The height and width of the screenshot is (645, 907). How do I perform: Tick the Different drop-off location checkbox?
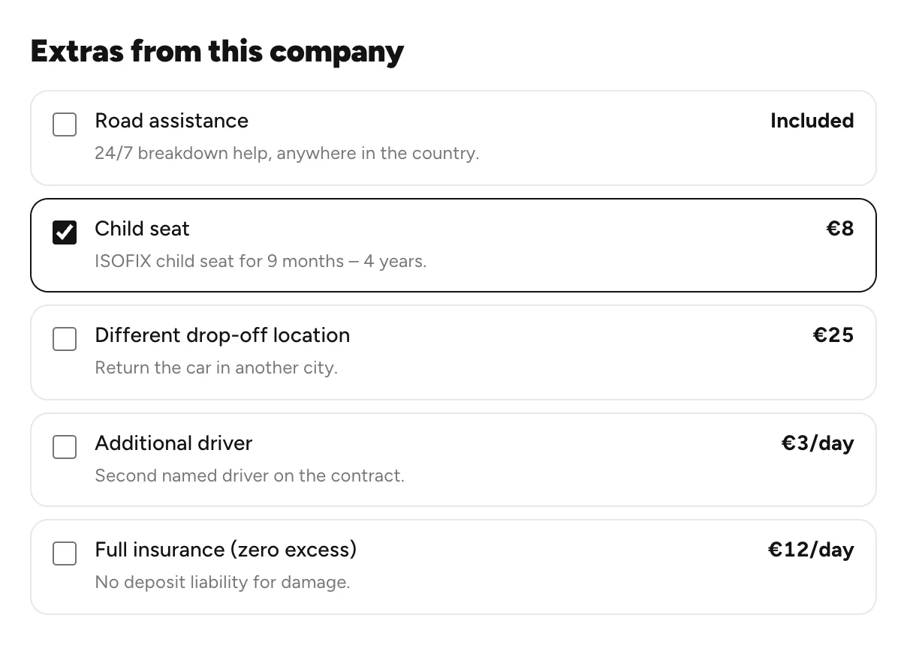tap(65, 339)
